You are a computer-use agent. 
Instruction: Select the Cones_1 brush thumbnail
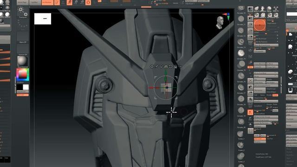coord(241,134)
